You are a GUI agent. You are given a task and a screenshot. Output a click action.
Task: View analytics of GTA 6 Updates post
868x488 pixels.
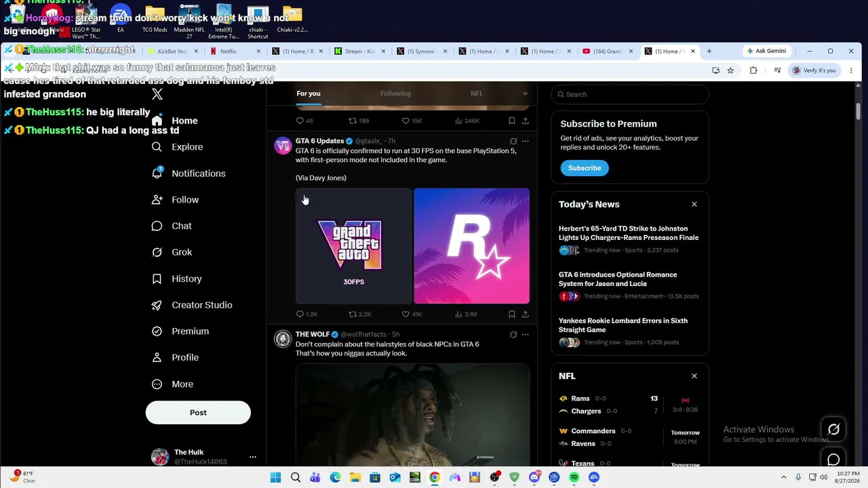coord(466,314)
